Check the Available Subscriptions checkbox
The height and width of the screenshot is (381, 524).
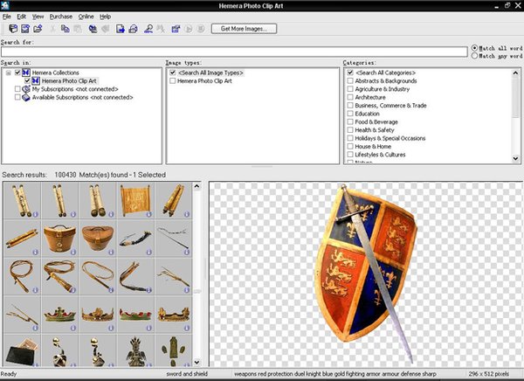pyautogui.click(x=17, y=97)
